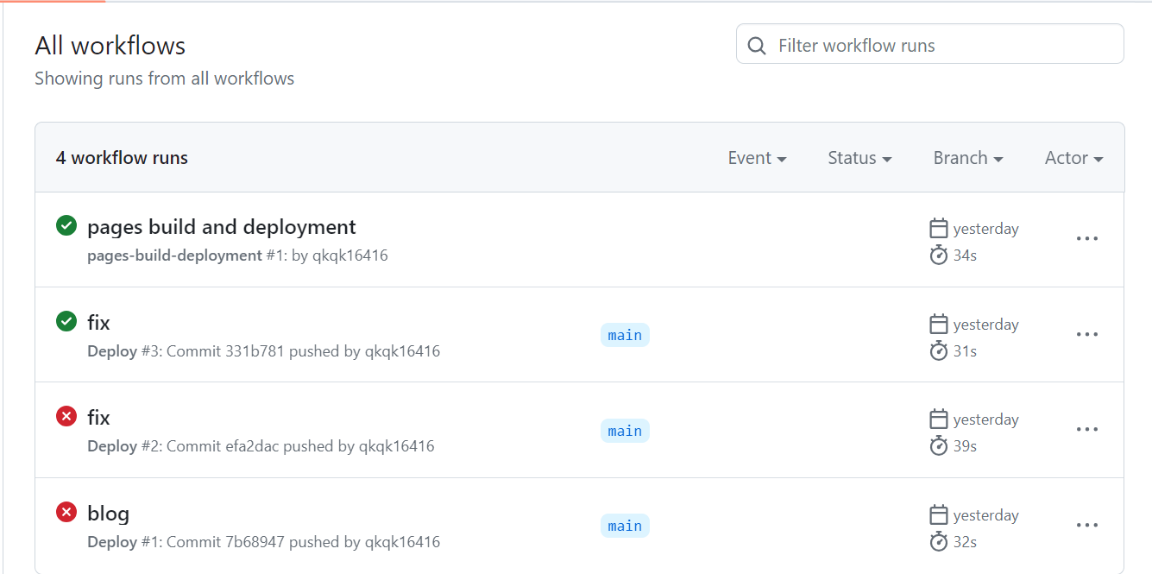Screen dimensions: 1152x574
Task: Open the successful fix run Deploy #3
Action: 98,323
